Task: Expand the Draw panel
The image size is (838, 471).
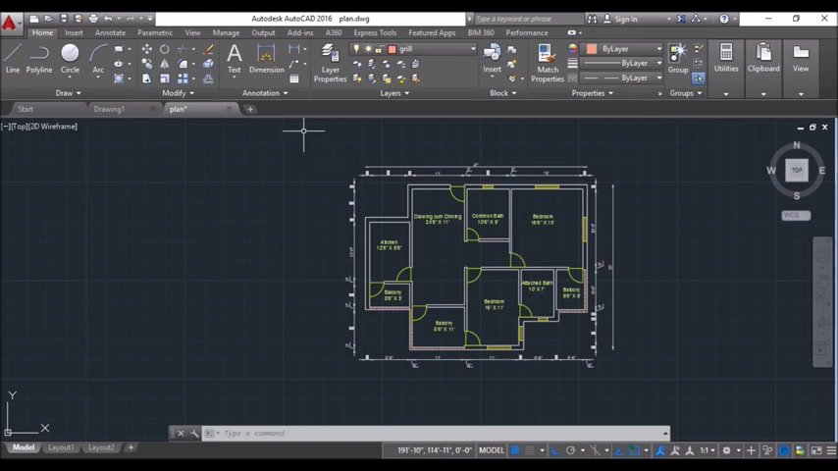Action: click(x=68, y=93)
